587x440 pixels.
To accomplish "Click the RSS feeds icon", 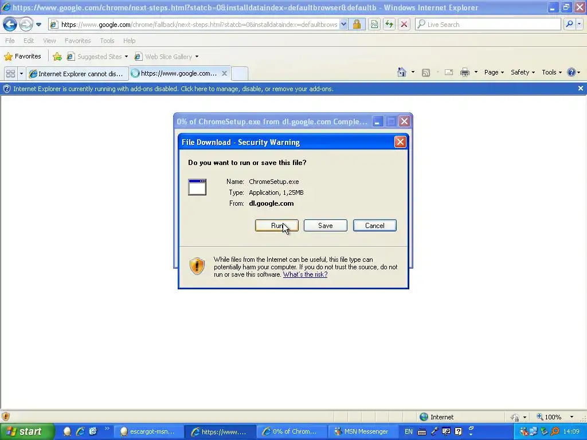I will tap(426, 73).
